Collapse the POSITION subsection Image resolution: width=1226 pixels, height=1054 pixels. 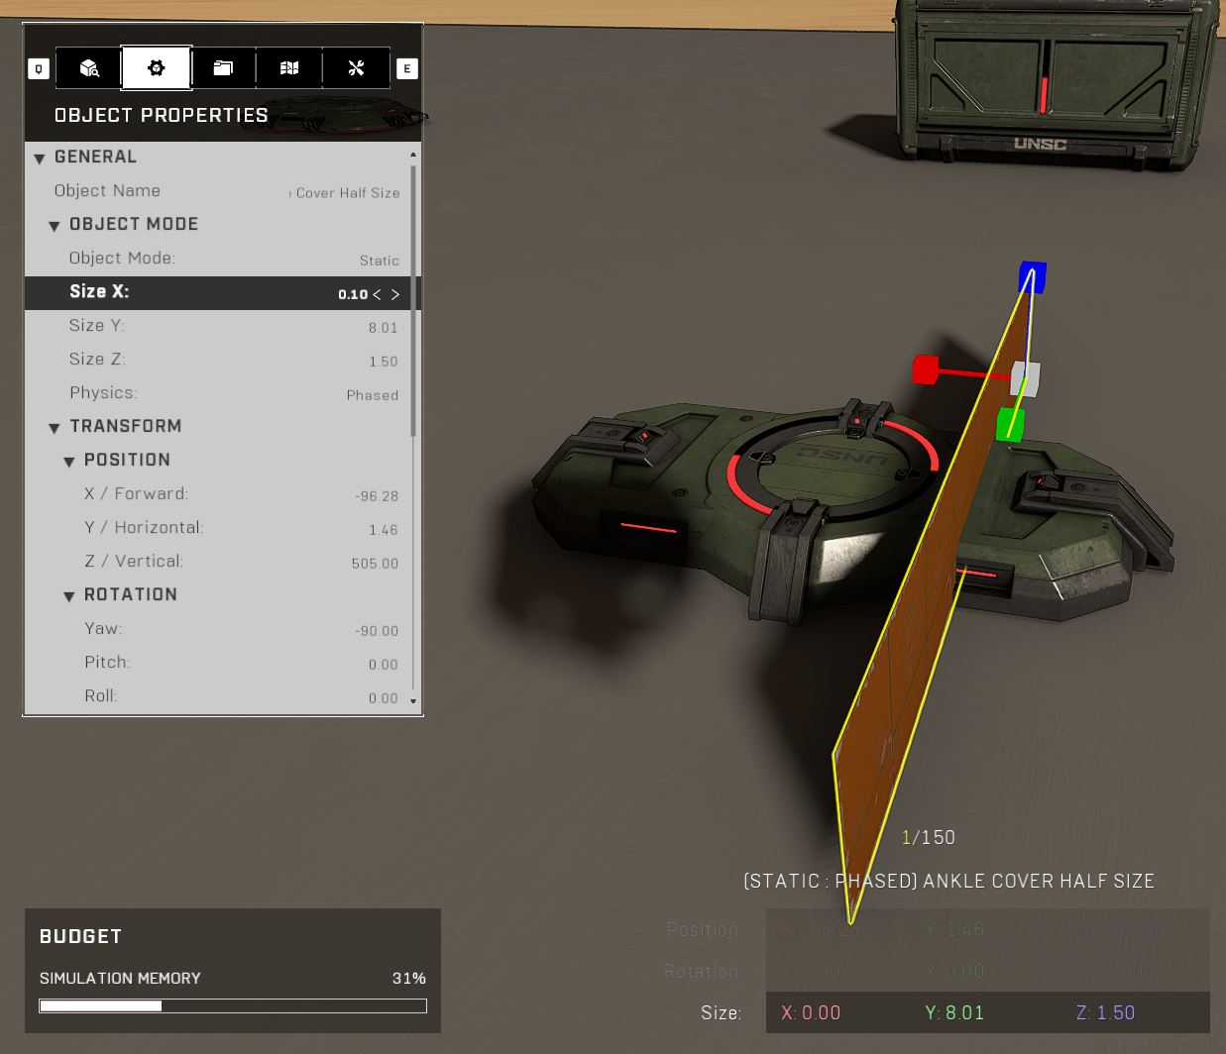pyautogui.click(x=69, y=462)
